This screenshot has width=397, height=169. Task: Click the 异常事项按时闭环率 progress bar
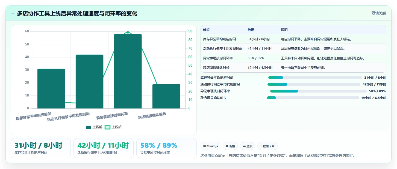(x=318, y=91)
